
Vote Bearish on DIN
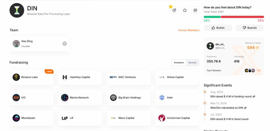click(x=250, y=28)
